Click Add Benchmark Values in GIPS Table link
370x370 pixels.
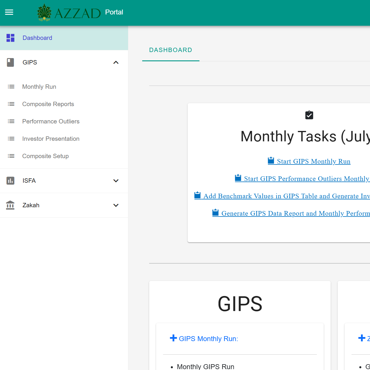(x=287, y=196)
